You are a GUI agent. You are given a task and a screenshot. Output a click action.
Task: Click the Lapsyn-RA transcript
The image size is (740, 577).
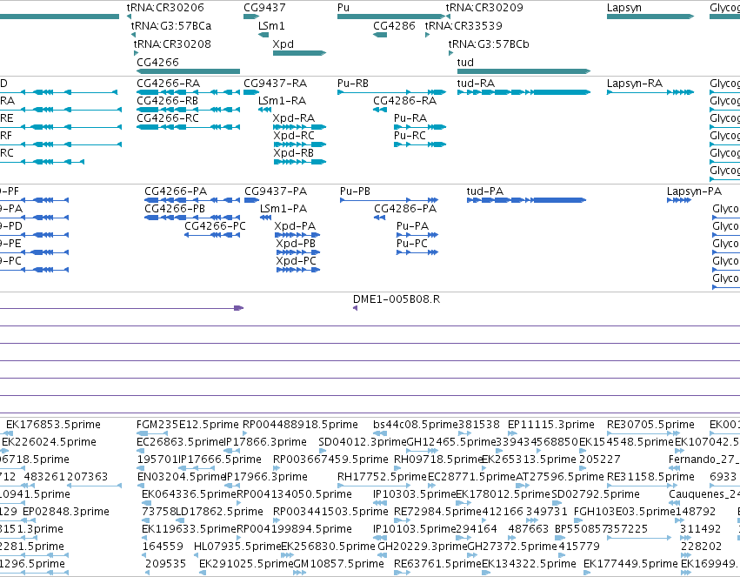pos(650,92)
